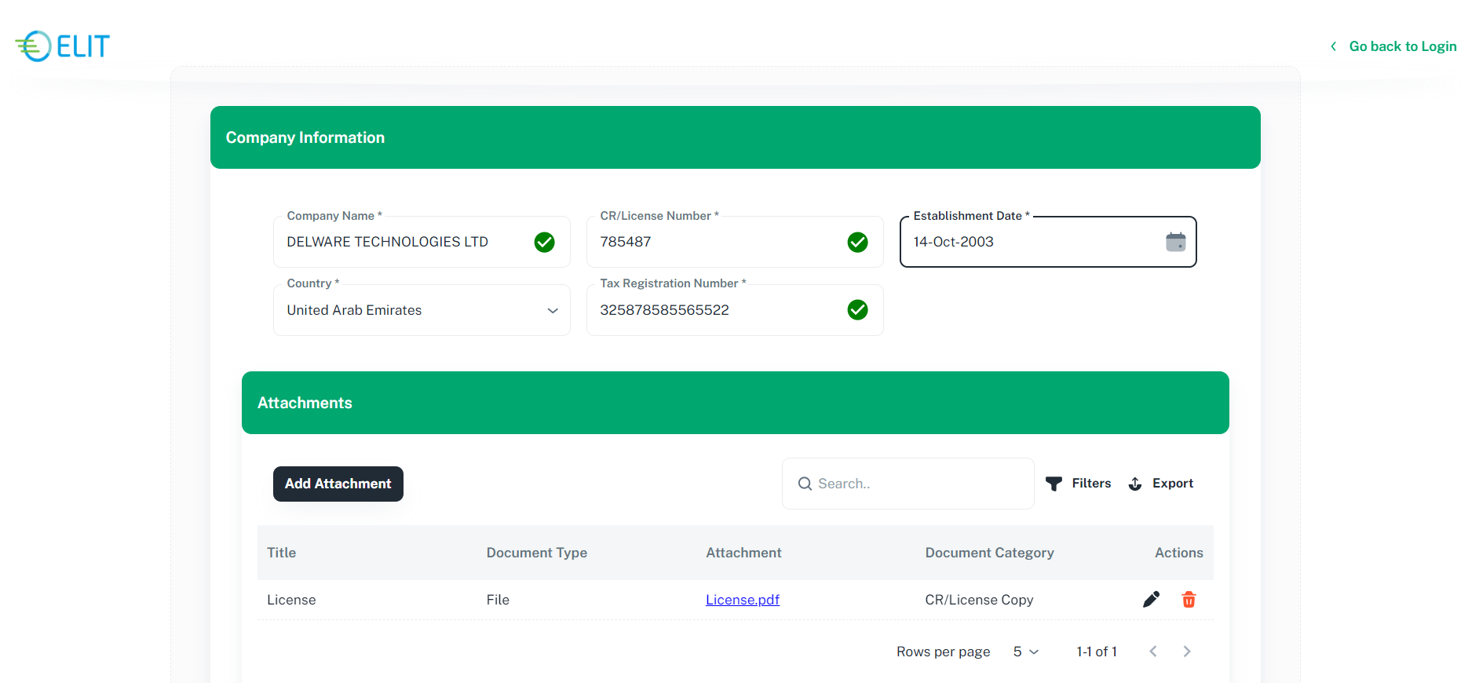The width and height of the screenshot is (1479, 683).
Task: Focus the attachments Search field
Action: tap(918, 484)
